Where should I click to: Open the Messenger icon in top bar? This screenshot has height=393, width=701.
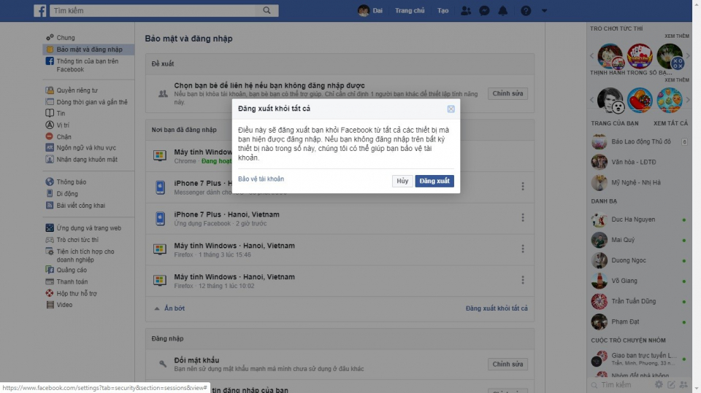point(484,11)
